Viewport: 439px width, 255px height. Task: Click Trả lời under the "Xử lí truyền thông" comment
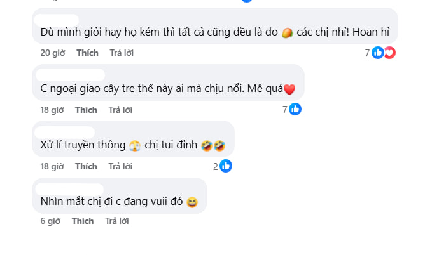120,166
